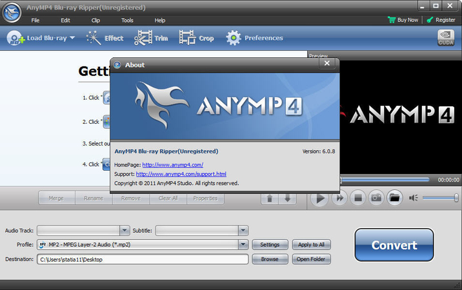Move item up with up arrow

click(x=269, y=198)
